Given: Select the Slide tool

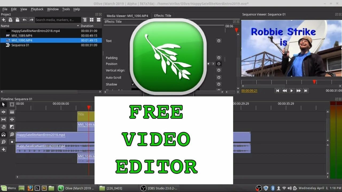Looking at the screenshot, I should 12,119.
